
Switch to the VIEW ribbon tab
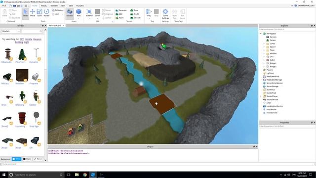71,6
